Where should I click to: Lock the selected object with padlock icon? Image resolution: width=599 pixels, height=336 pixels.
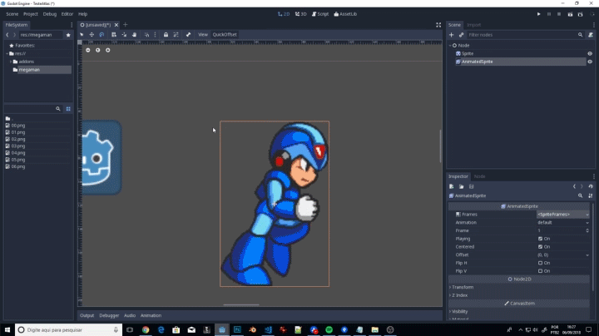point(166,35)
